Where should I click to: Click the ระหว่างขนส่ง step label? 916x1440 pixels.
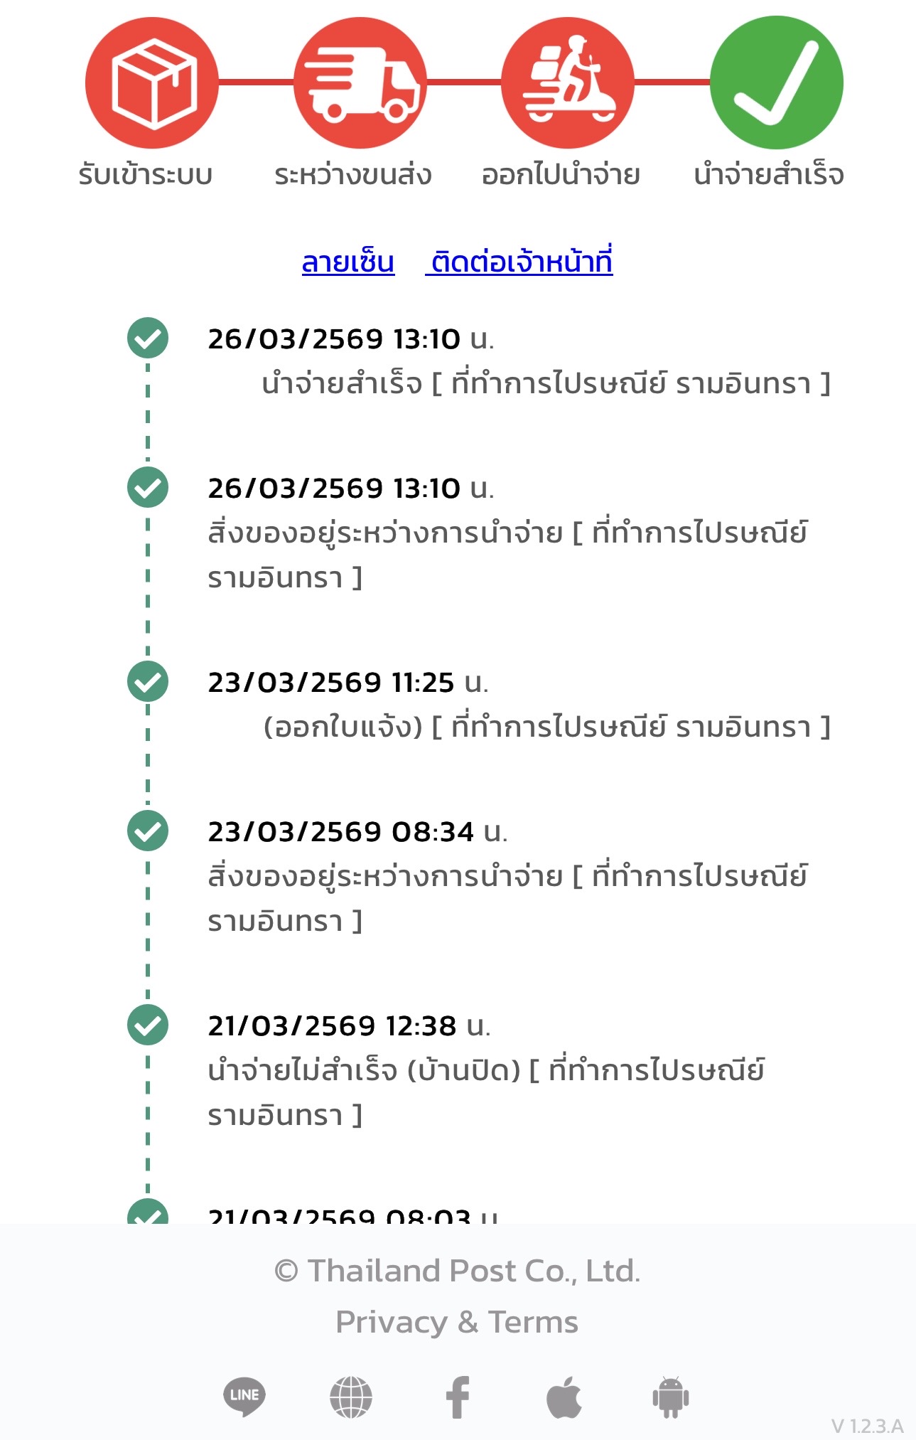[353, 175]
